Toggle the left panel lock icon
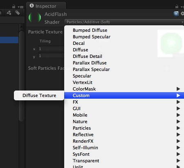This screenshot has width=184, height=168. click(x=13, y=7)
